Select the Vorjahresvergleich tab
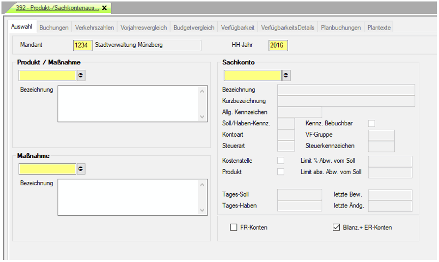 pos(144,28)
